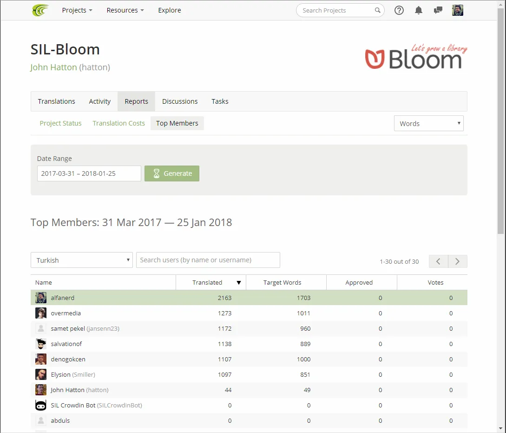This screenshot has width=506, height=433.
Task: Open Translation Costs report
Action: click(x=119, y=123)
